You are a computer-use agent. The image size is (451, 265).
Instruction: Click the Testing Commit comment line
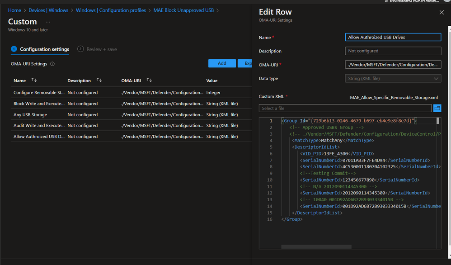click(x=328, y=173)
